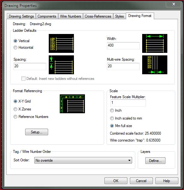Screen dimensions: 184x190
Task: Open the Layers Define dialog
Action: click(x=155, y=160)
